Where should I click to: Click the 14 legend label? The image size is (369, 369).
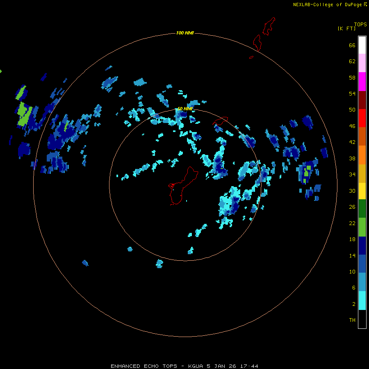point(352,255)
